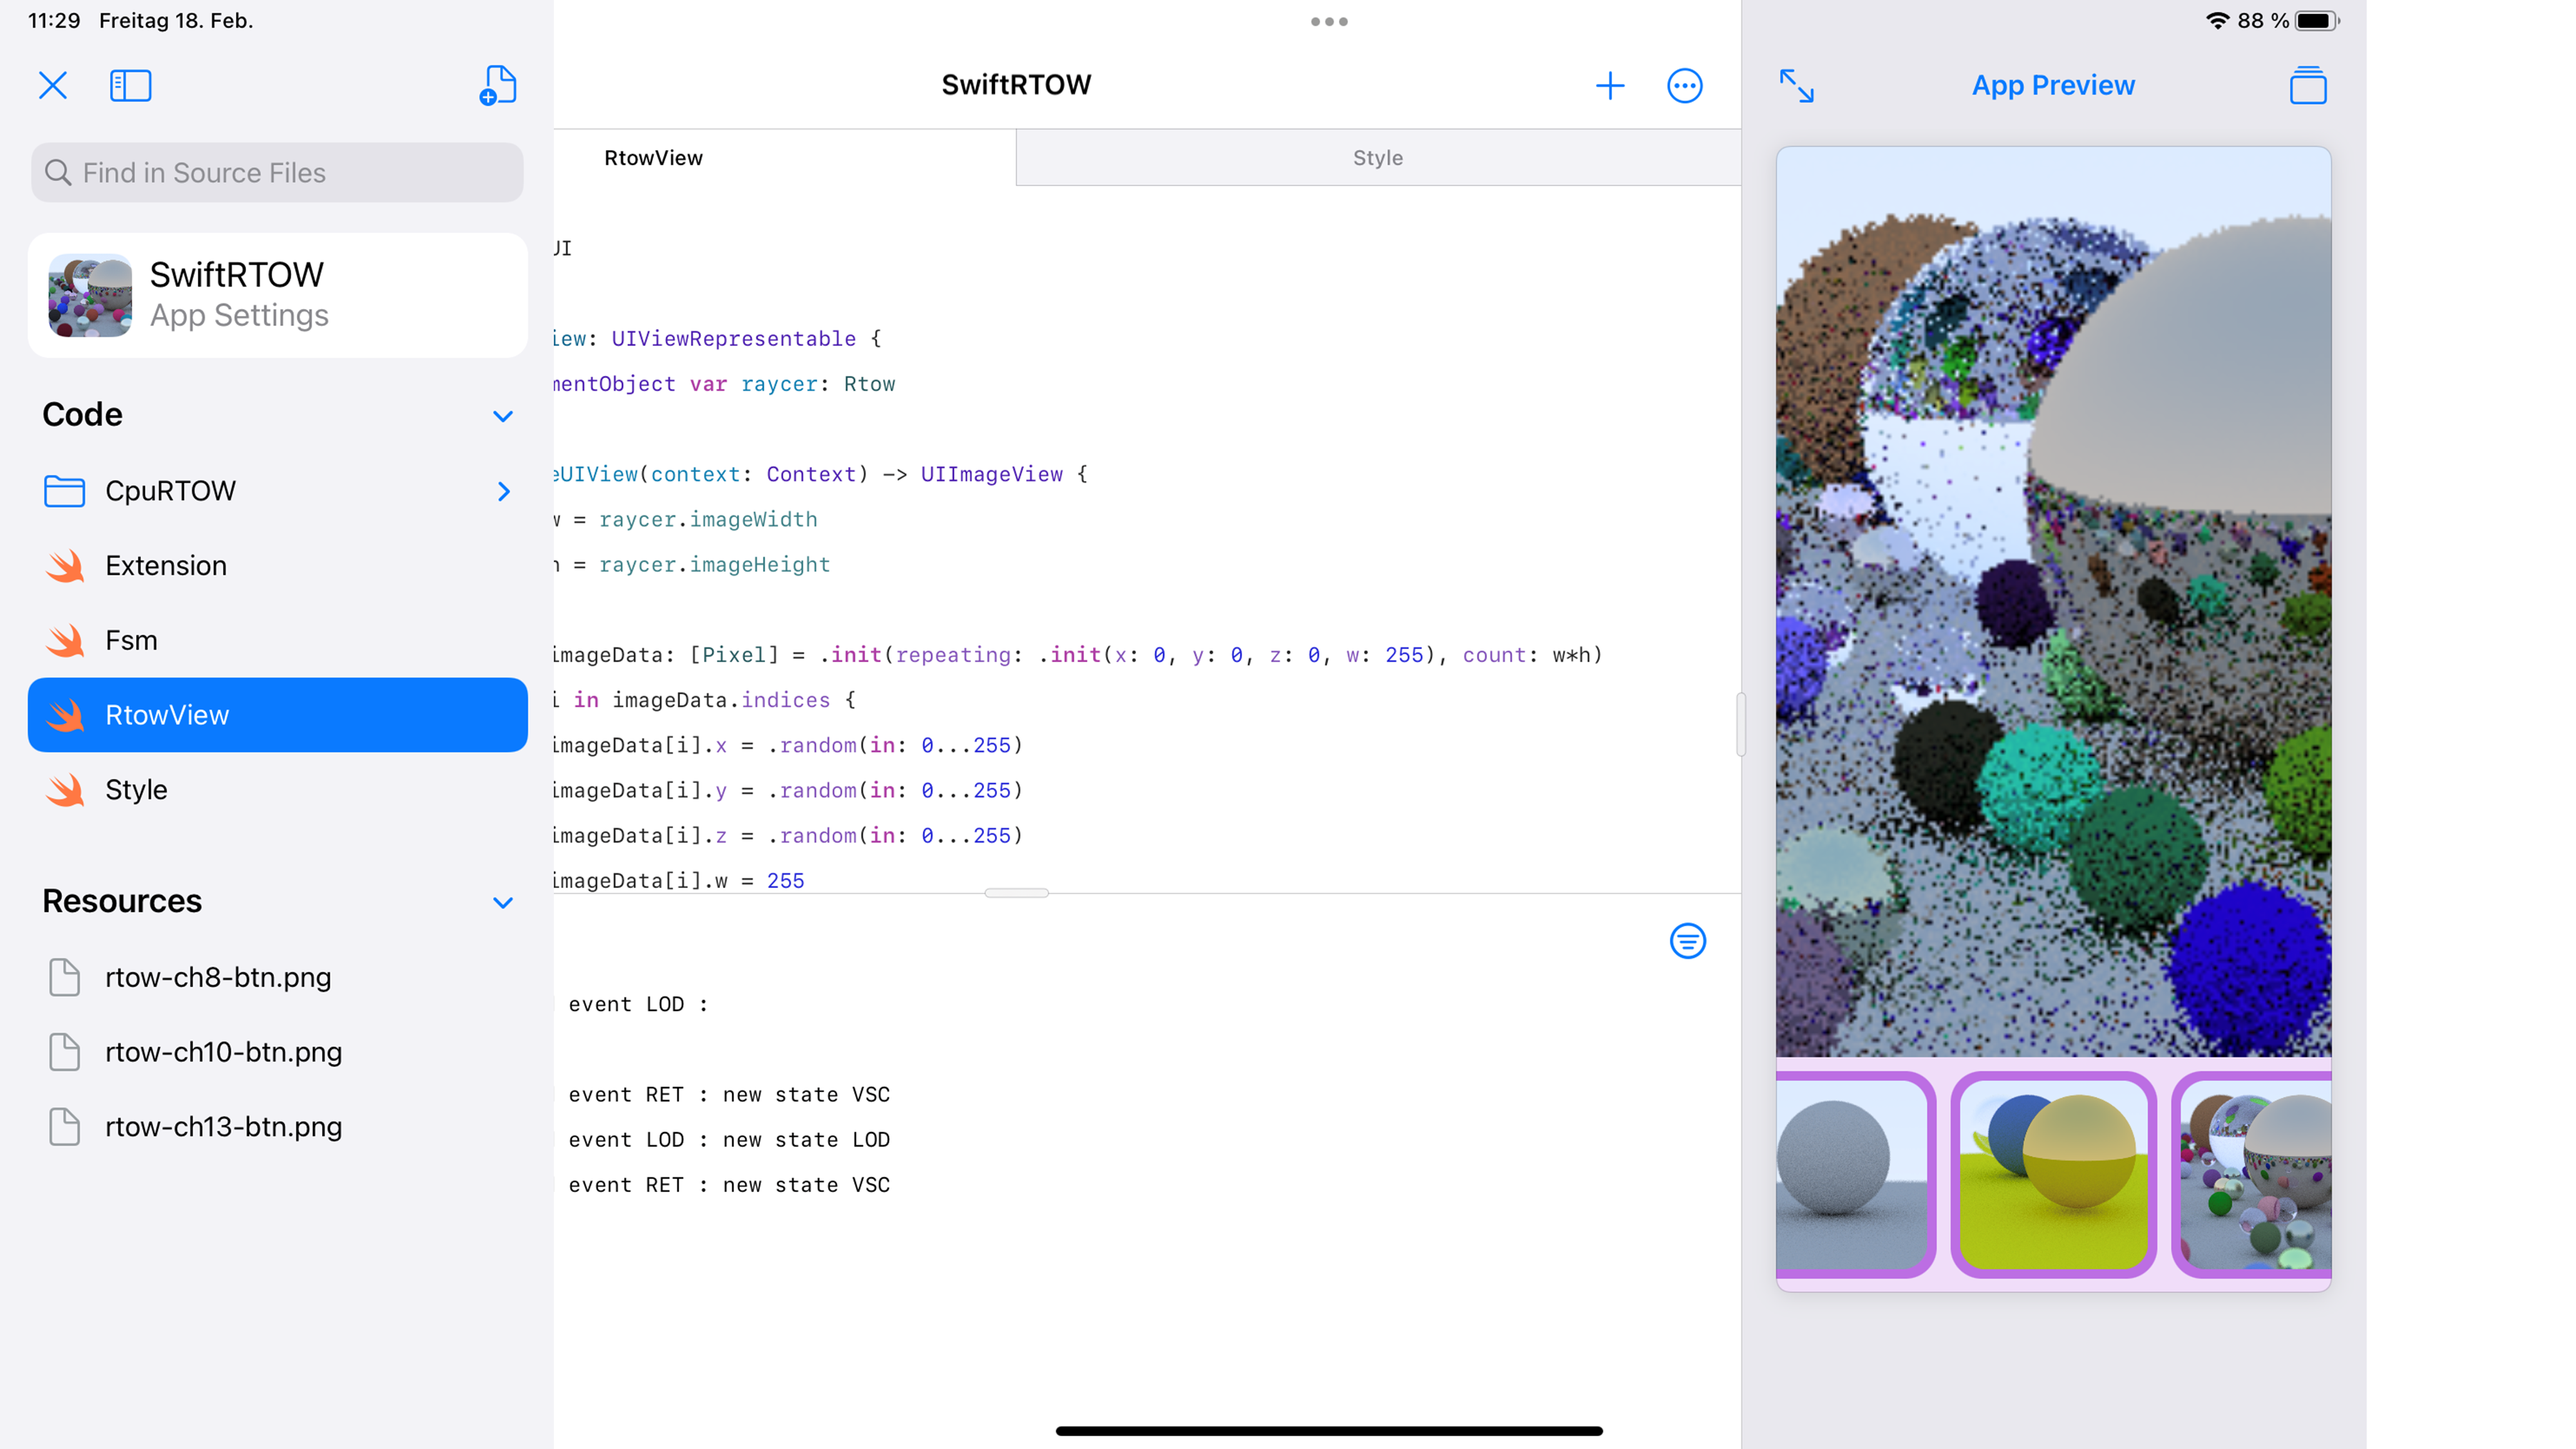Close the project with X icon
Image resolution: width=2576 pixels, height=1449 pixels.
(53, 86)
